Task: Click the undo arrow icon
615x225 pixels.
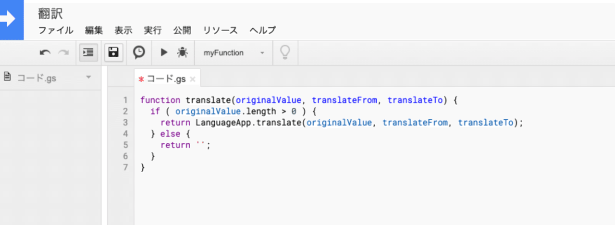Action: coord(45,53)
